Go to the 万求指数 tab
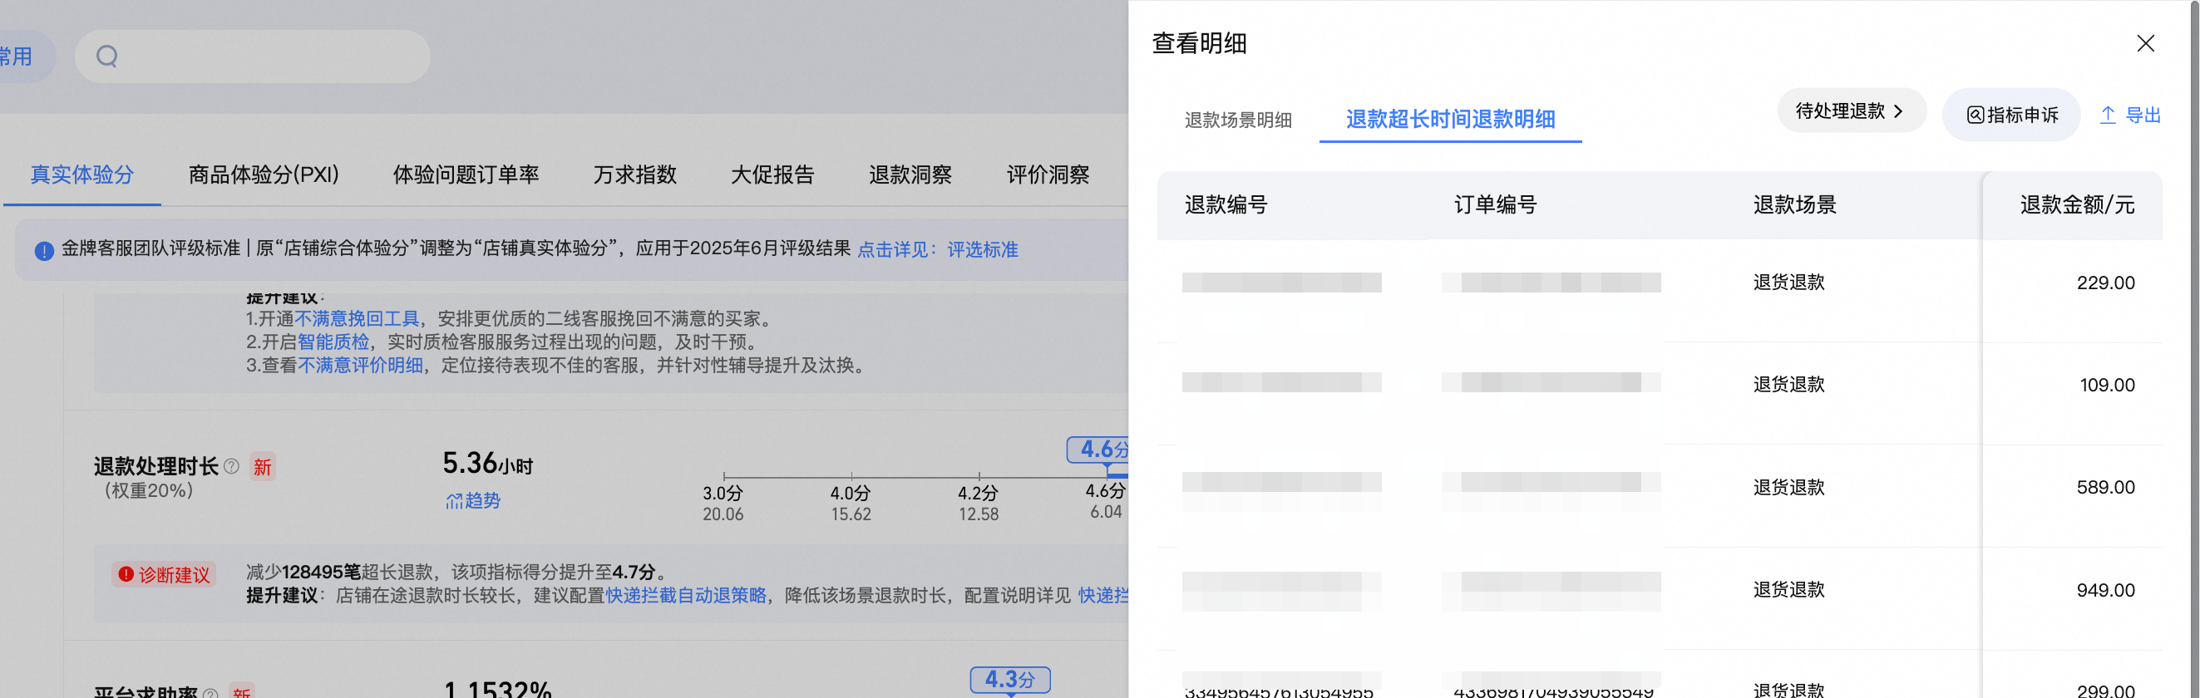 (635, 175)
